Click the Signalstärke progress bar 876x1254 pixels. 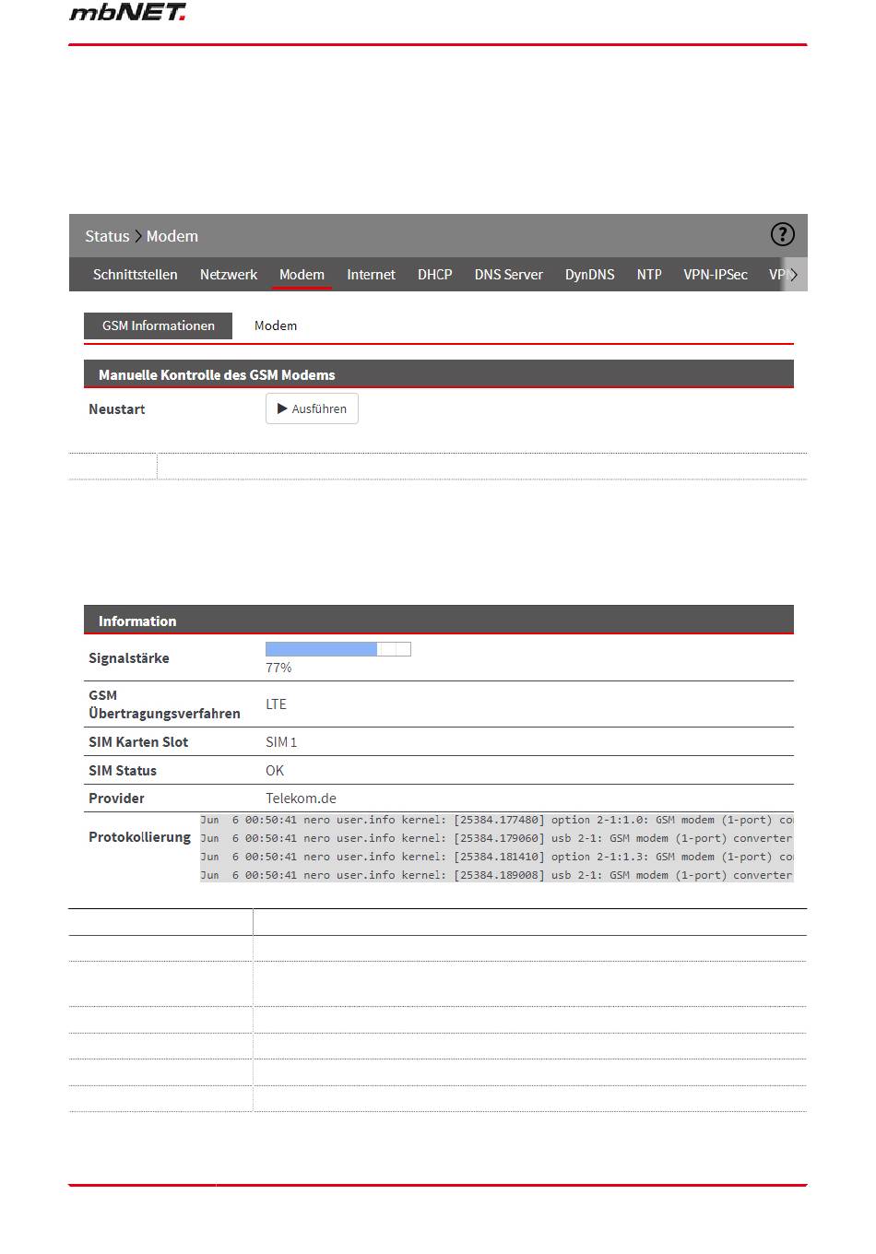338,649
